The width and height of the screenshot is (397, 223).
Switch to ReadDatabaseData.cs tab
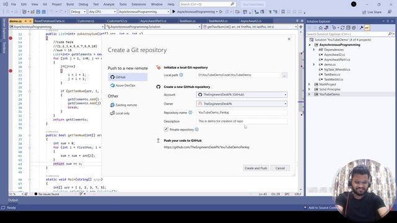[x=50, y=21]
